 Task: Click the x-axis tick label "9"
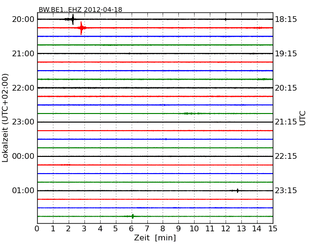click(178, 228)
